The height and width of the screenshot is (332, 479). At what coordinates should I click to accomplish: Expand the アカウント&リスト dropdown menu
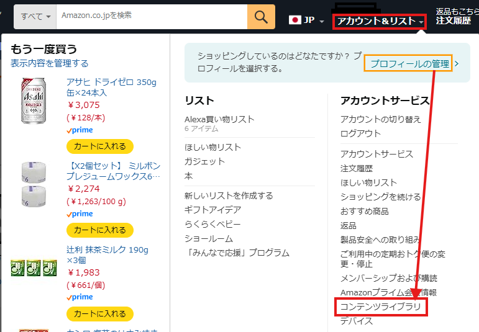(x=380, y=21)
